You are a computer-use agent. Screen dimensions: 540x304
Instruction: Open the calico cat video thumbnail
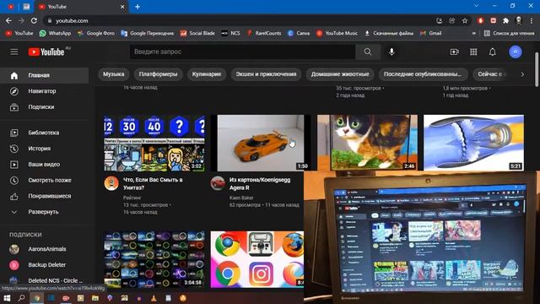[368, 143]
